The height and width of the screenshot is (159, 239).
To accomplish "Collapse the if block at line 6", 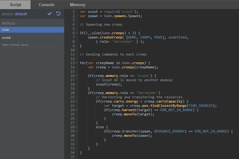I will click(76, 33).
